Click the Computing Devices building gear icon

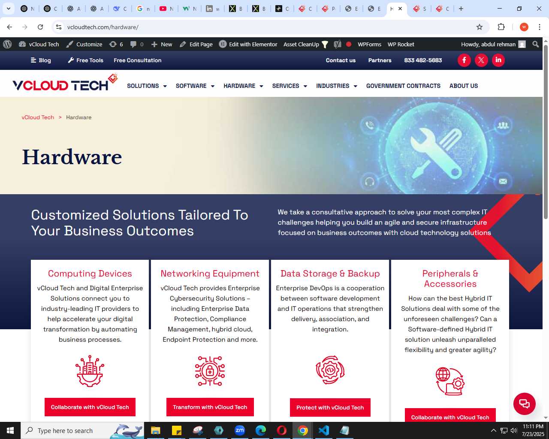[90, 371]
